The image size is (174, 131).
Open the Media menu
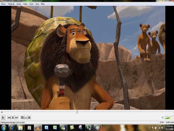point(3,4)
